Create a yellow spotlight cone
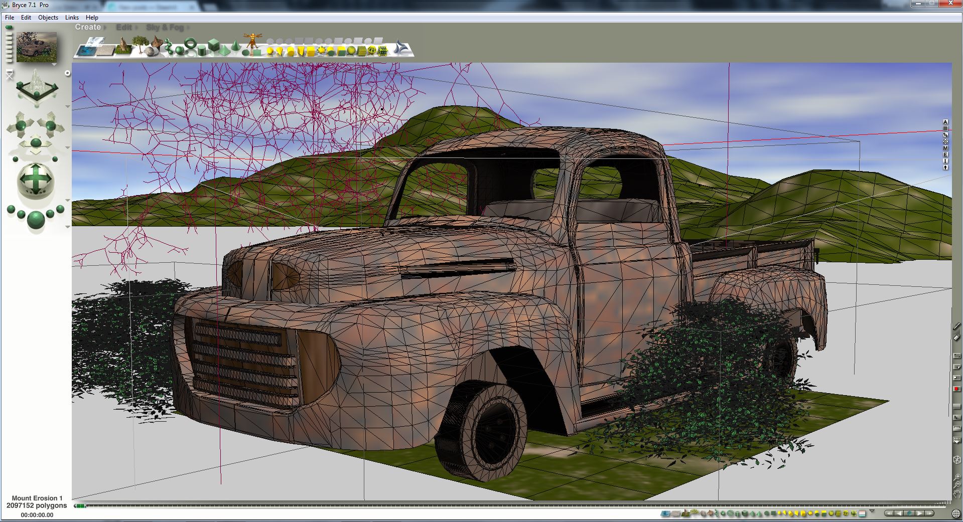Screen dimensions: 963x522 click(x=280, y=51)
